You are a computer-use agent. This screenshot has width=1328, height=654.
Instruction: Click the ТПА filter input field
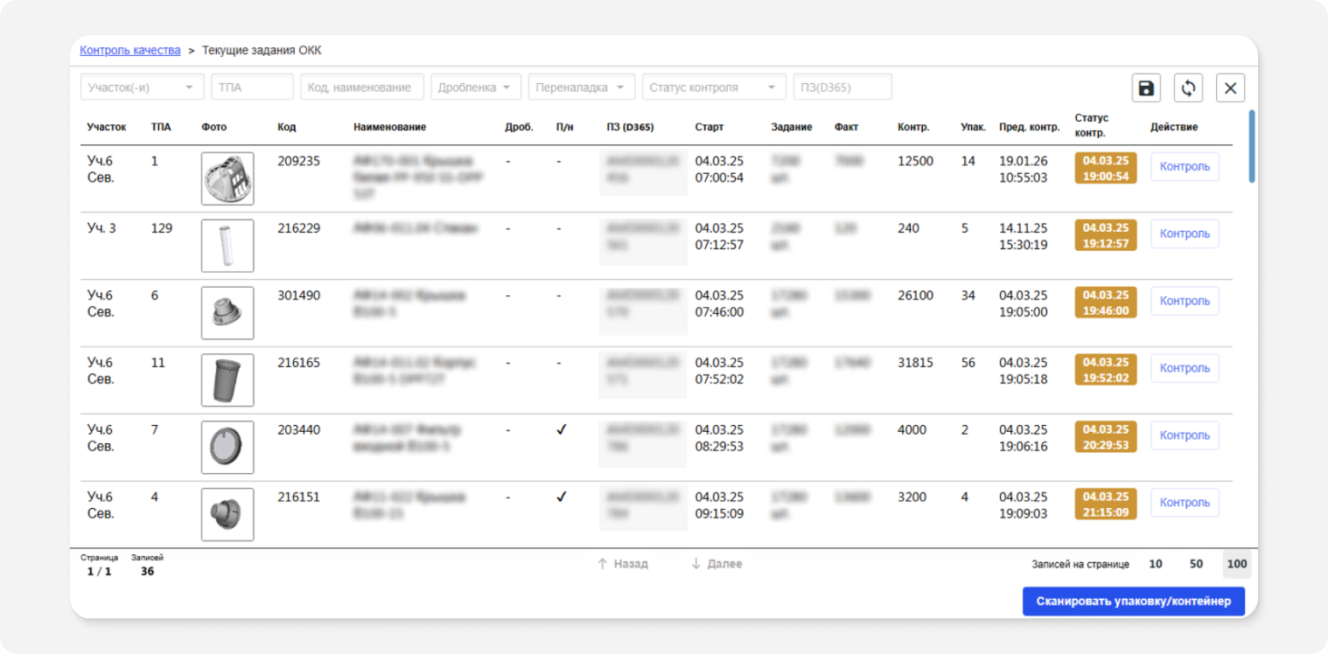[x=252, y=87]
